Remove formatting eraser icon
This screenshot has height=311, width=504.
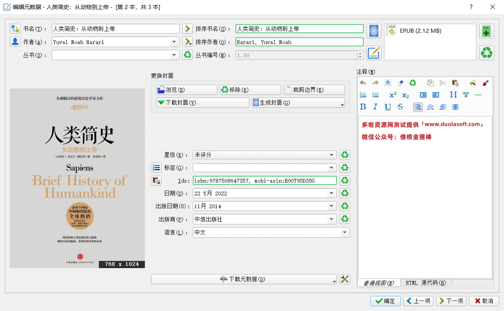click(400, 83)
